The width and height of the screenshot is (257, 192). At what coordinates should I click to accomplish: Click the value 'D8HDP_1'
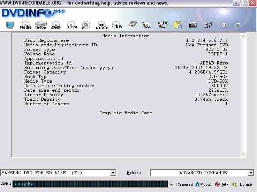pos(218,54)
